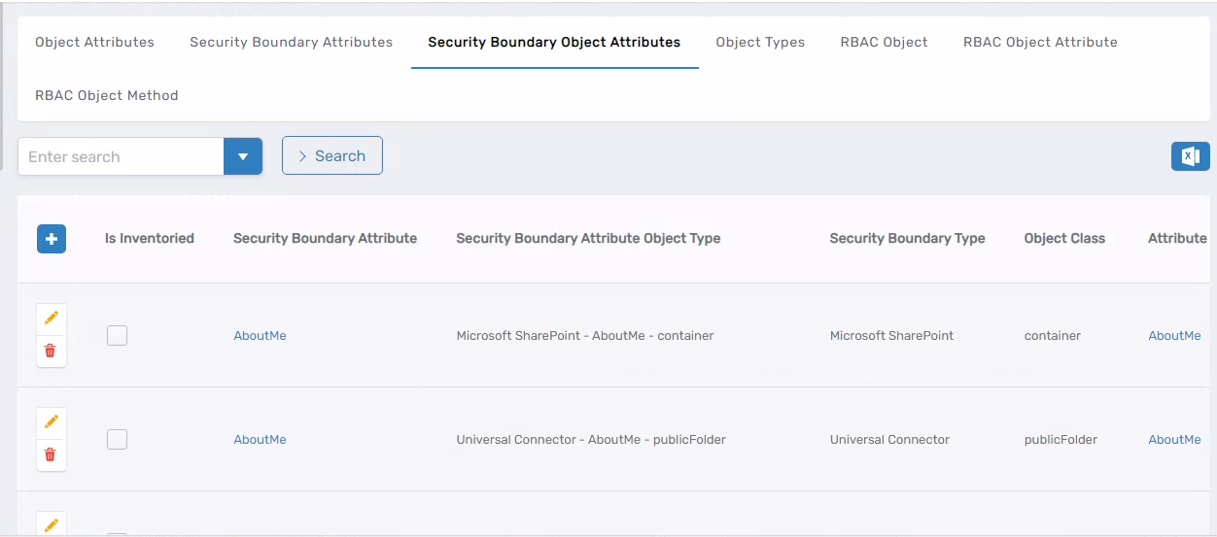
Task: Click the 'Microsoft SharePoint' boundary type cell
Action: pyautogui.click(x=891, y=335)
